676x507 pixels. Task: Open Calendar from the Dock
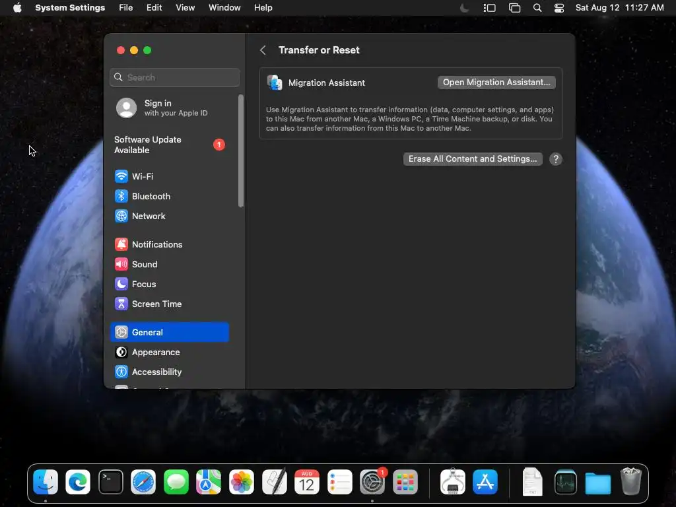tap(307, 481)
